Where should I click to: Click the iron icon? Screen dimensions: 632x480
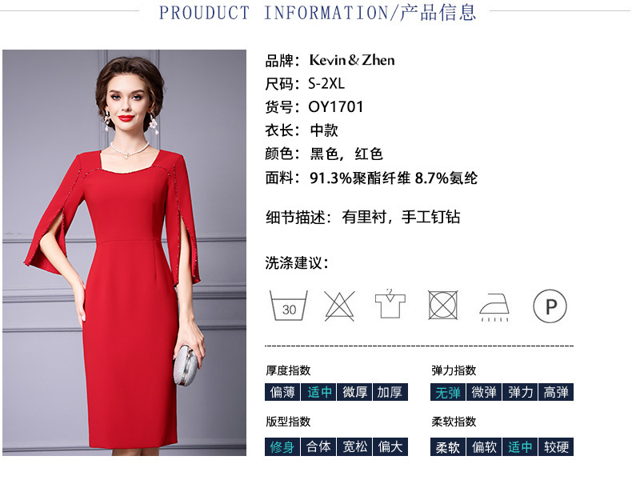pos(494,307)
